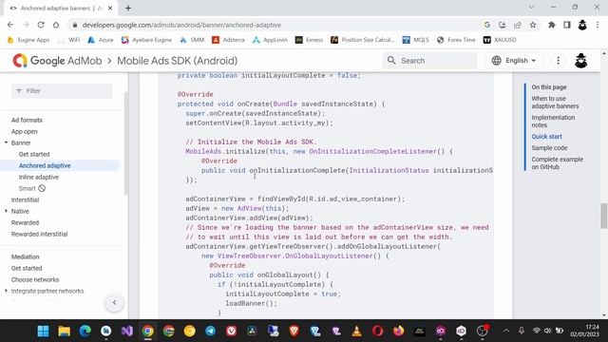This screenshot has width=608, height=342.
Task: Launch Microsoft Edge from taskbar
Action: (x=85, y=331)
